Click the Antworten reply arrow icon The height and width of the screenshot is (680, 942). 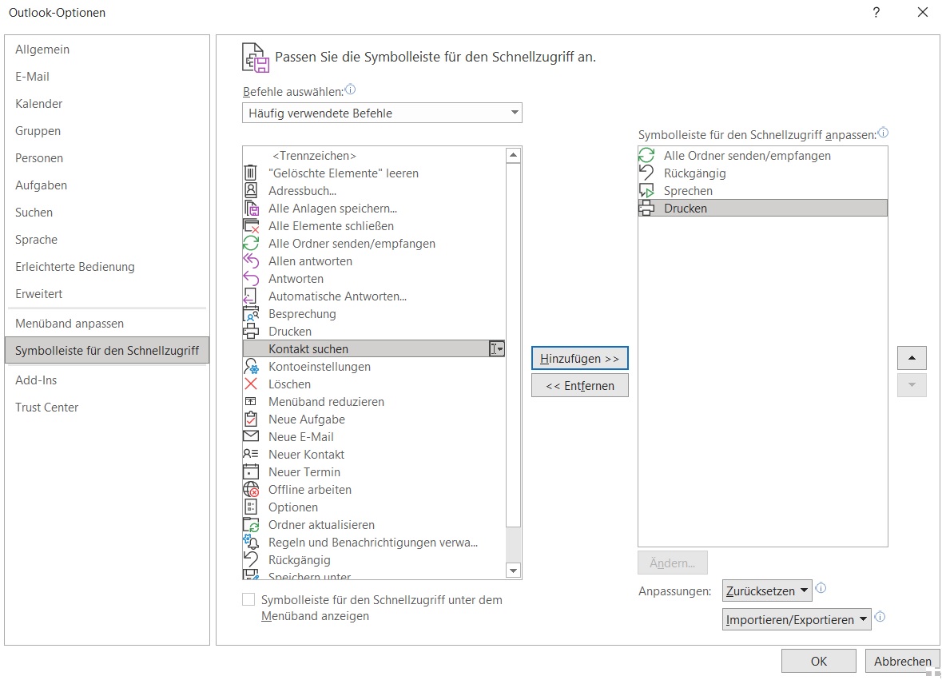click(251, 279)
